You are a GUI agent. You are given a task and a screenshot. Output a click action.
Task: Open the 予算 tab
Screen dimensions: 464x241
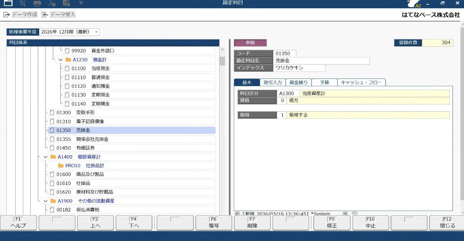click(x=324, y=82)
